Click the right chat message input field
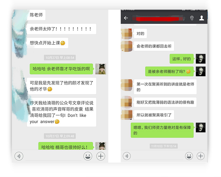Viewport: 221px width, 177px height. click(158, 156)
